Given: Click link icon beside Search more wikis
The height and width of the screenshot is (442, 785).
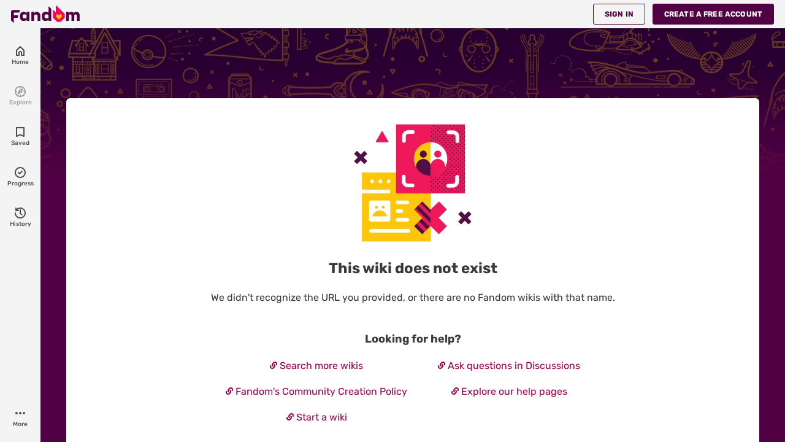Looking at the screenshot, I should 274,365.
